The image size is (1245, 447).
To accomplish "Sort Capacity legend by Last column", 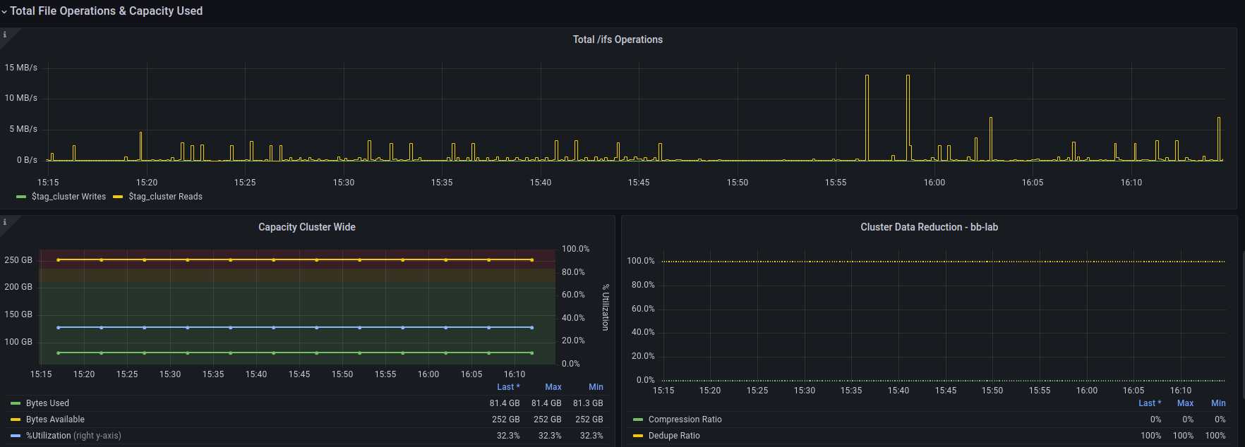I will (x=507, y=387).
